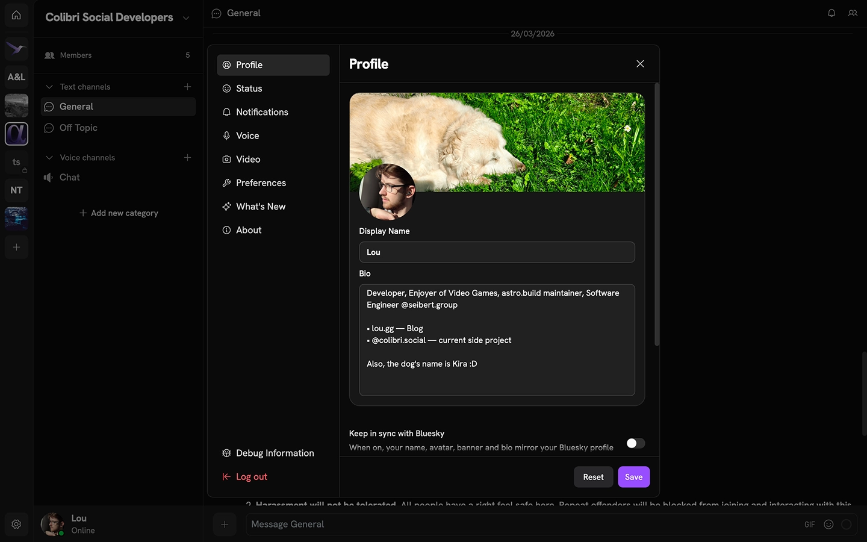This screenshot has height=542, width=867.
Task: Open the Status settings tab
Action: (273, 89)
